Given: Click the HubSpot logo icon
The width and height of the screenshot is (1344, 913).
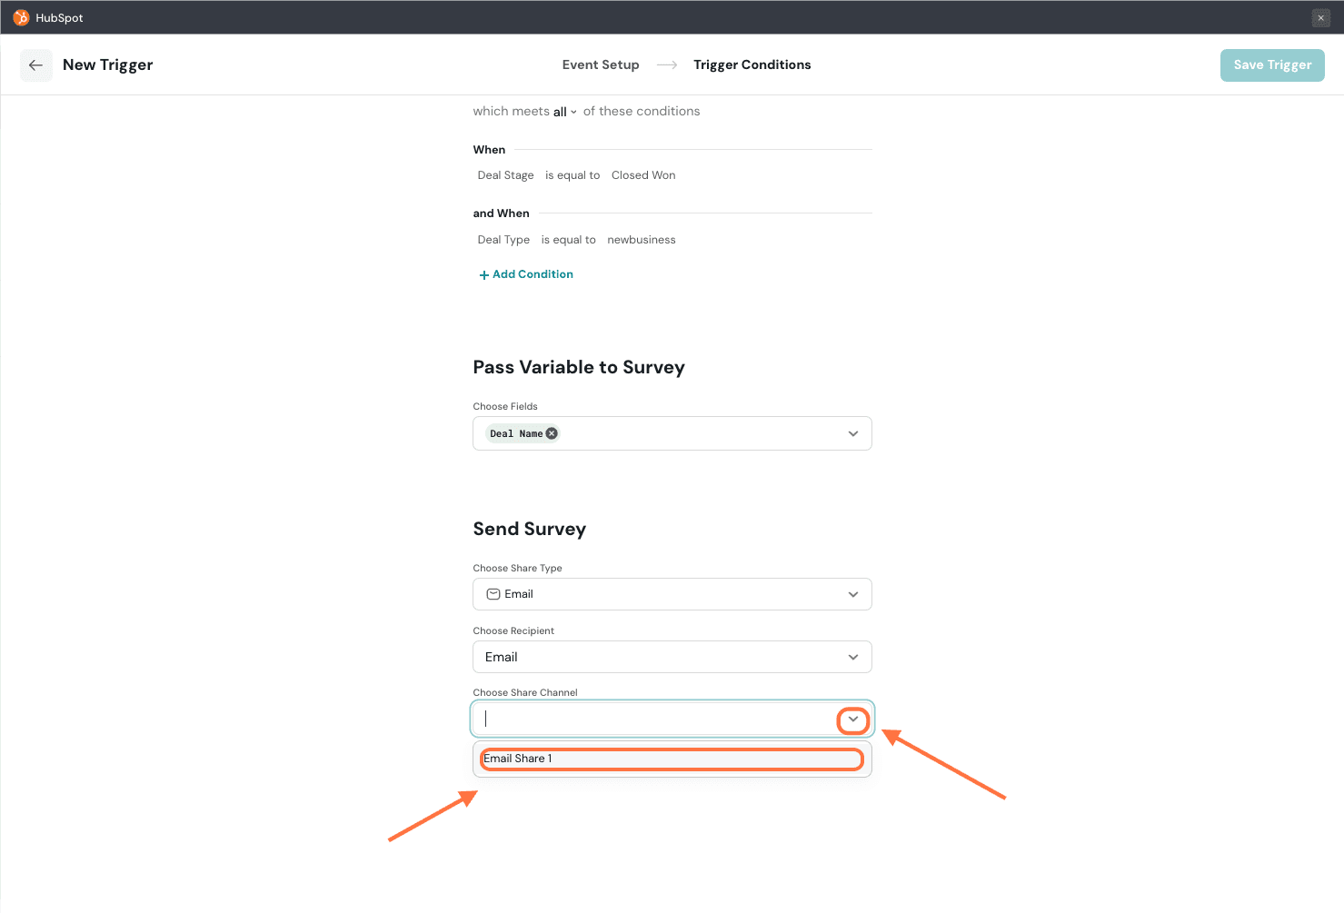Looking at the screenshot, I should [x=21, y=17].
